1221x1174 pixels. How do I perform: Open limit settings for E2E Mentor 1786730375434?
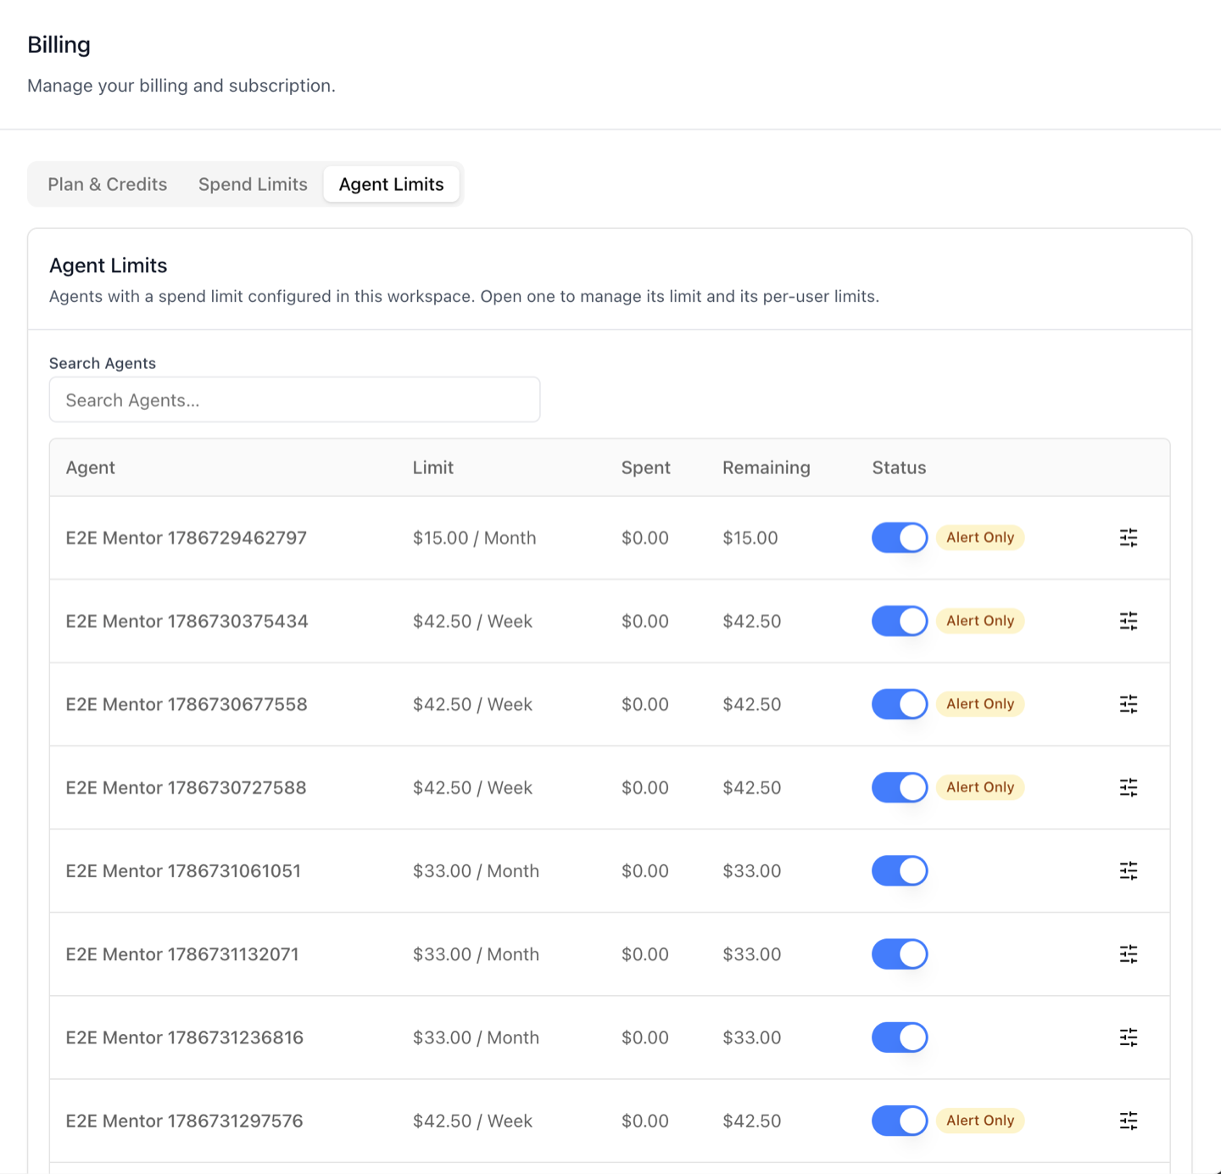point(1128,621)
